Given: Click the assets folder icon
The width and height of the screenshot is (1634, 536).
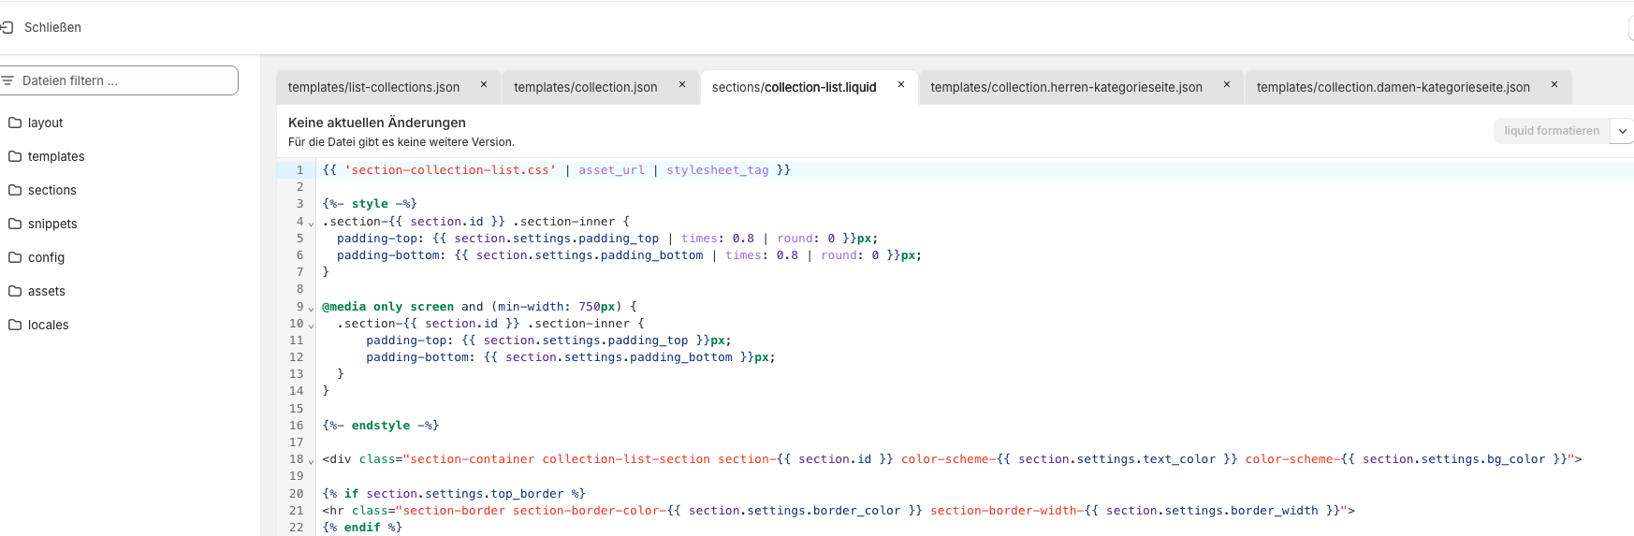Looking at the screenshot, I should 15,291.
